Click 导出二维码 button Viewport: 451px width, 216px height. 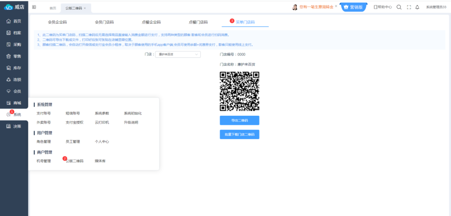click(239, 120)
